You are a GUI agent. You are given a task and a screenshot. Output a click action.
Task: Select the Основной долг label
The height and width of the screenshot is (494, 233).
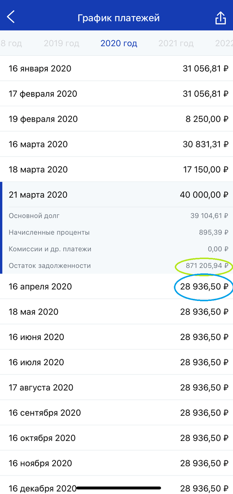point(34,215)
